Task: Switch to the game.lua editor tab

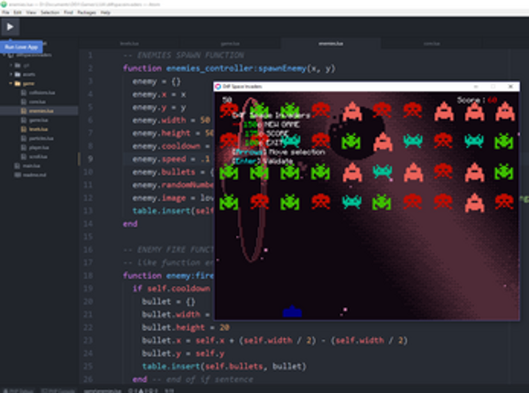Action: 230,44
